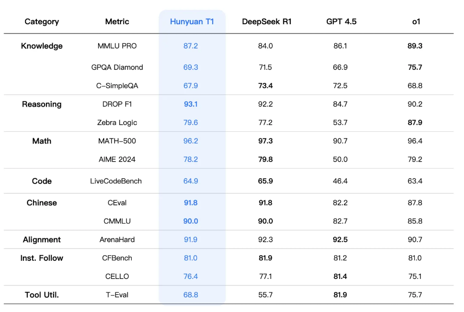Click the GPQA Diamond metric name
Image resolution: width=464 pixels, height=312 pixels.
(117, 68)
